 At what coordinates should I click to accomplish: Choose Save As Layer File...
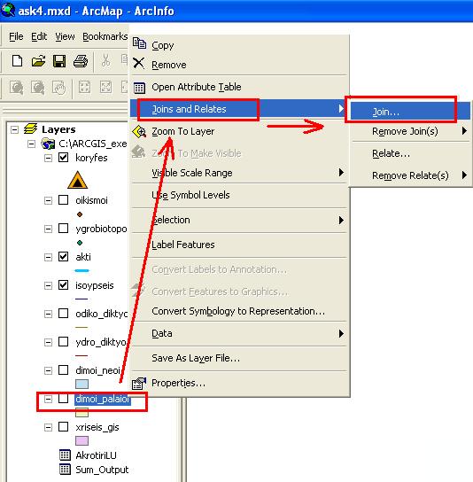click(239, 358)
